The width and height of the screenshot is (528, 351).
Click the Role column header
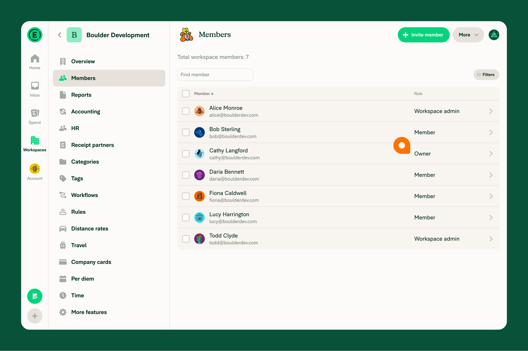tap(418, 94)
